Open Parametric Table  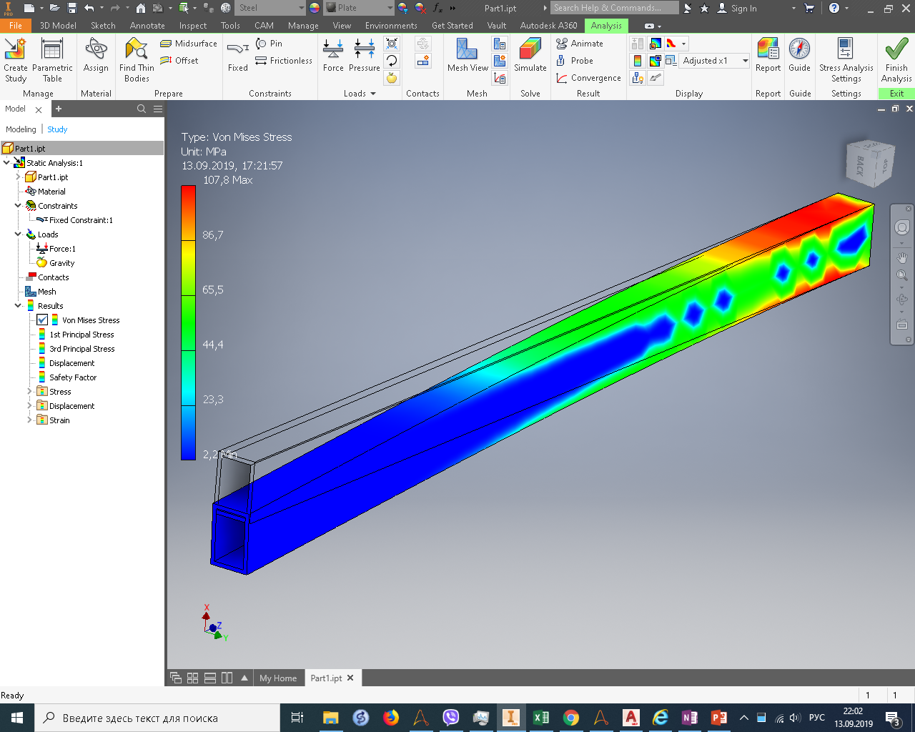[x=52, y=60]
